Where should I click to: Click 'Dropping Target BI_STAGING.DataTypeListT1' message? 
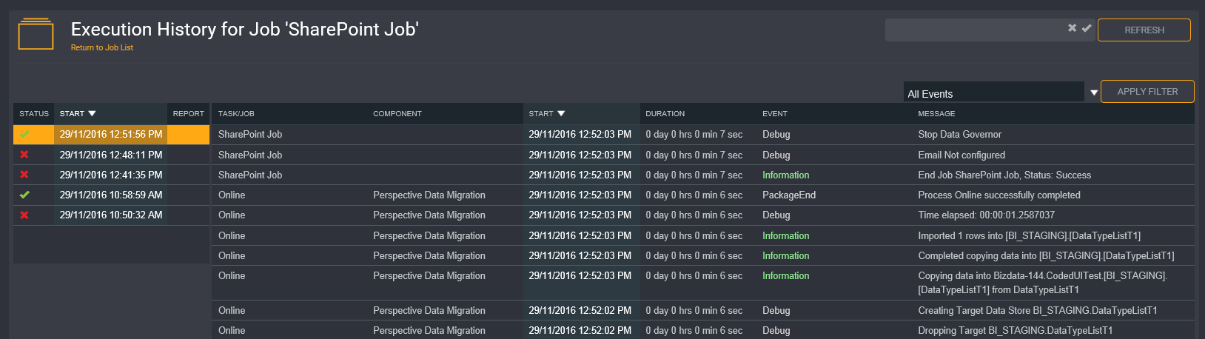click(x=1015, y=330)
